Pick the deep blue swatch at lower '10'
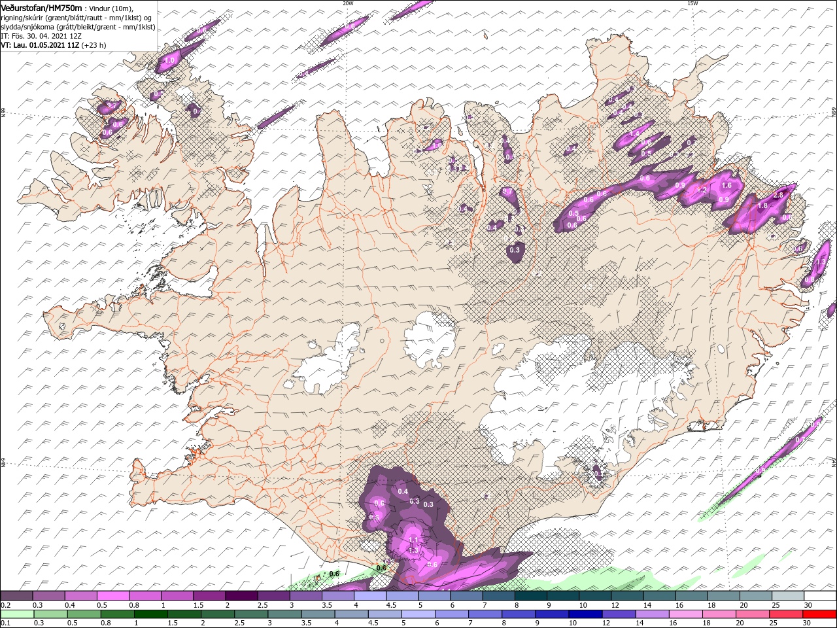Viewport: 837px width, 628px height. [x=586, y=614]
